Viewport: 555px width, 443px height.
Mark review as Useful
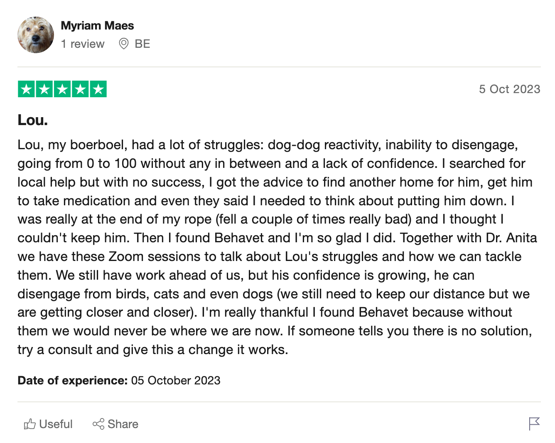[48, 424]
